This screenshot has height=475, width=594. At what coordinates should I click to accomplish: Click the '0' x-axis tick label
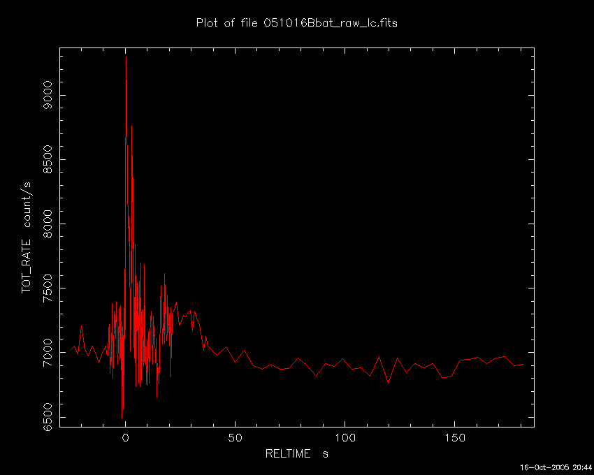pyautogui.click(x=125, y=438)
